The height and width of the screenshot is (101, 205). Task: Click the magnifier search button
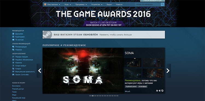162,4
